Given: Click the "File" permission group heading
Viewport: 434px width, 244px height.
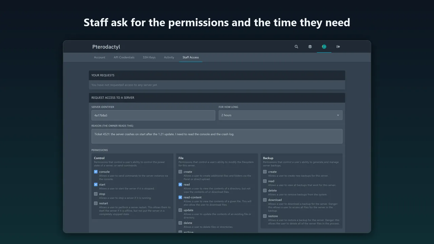Looking at the screenshot, I should tap(181, 158).
